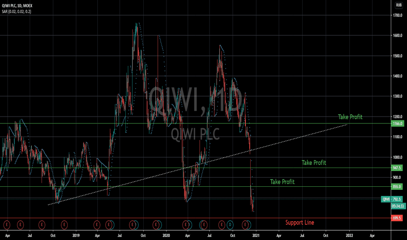Click the red 699.5 price label
This screenshot has height=240, width=407.
point(397,218)
